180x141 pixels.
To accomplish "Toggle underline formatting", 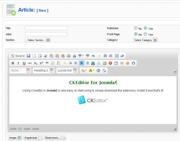I will pyautogui.click(x=24, y=63).
